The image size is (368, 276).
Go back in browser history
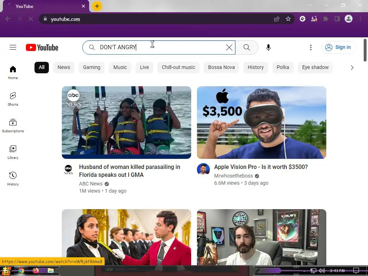click(8, 19)
